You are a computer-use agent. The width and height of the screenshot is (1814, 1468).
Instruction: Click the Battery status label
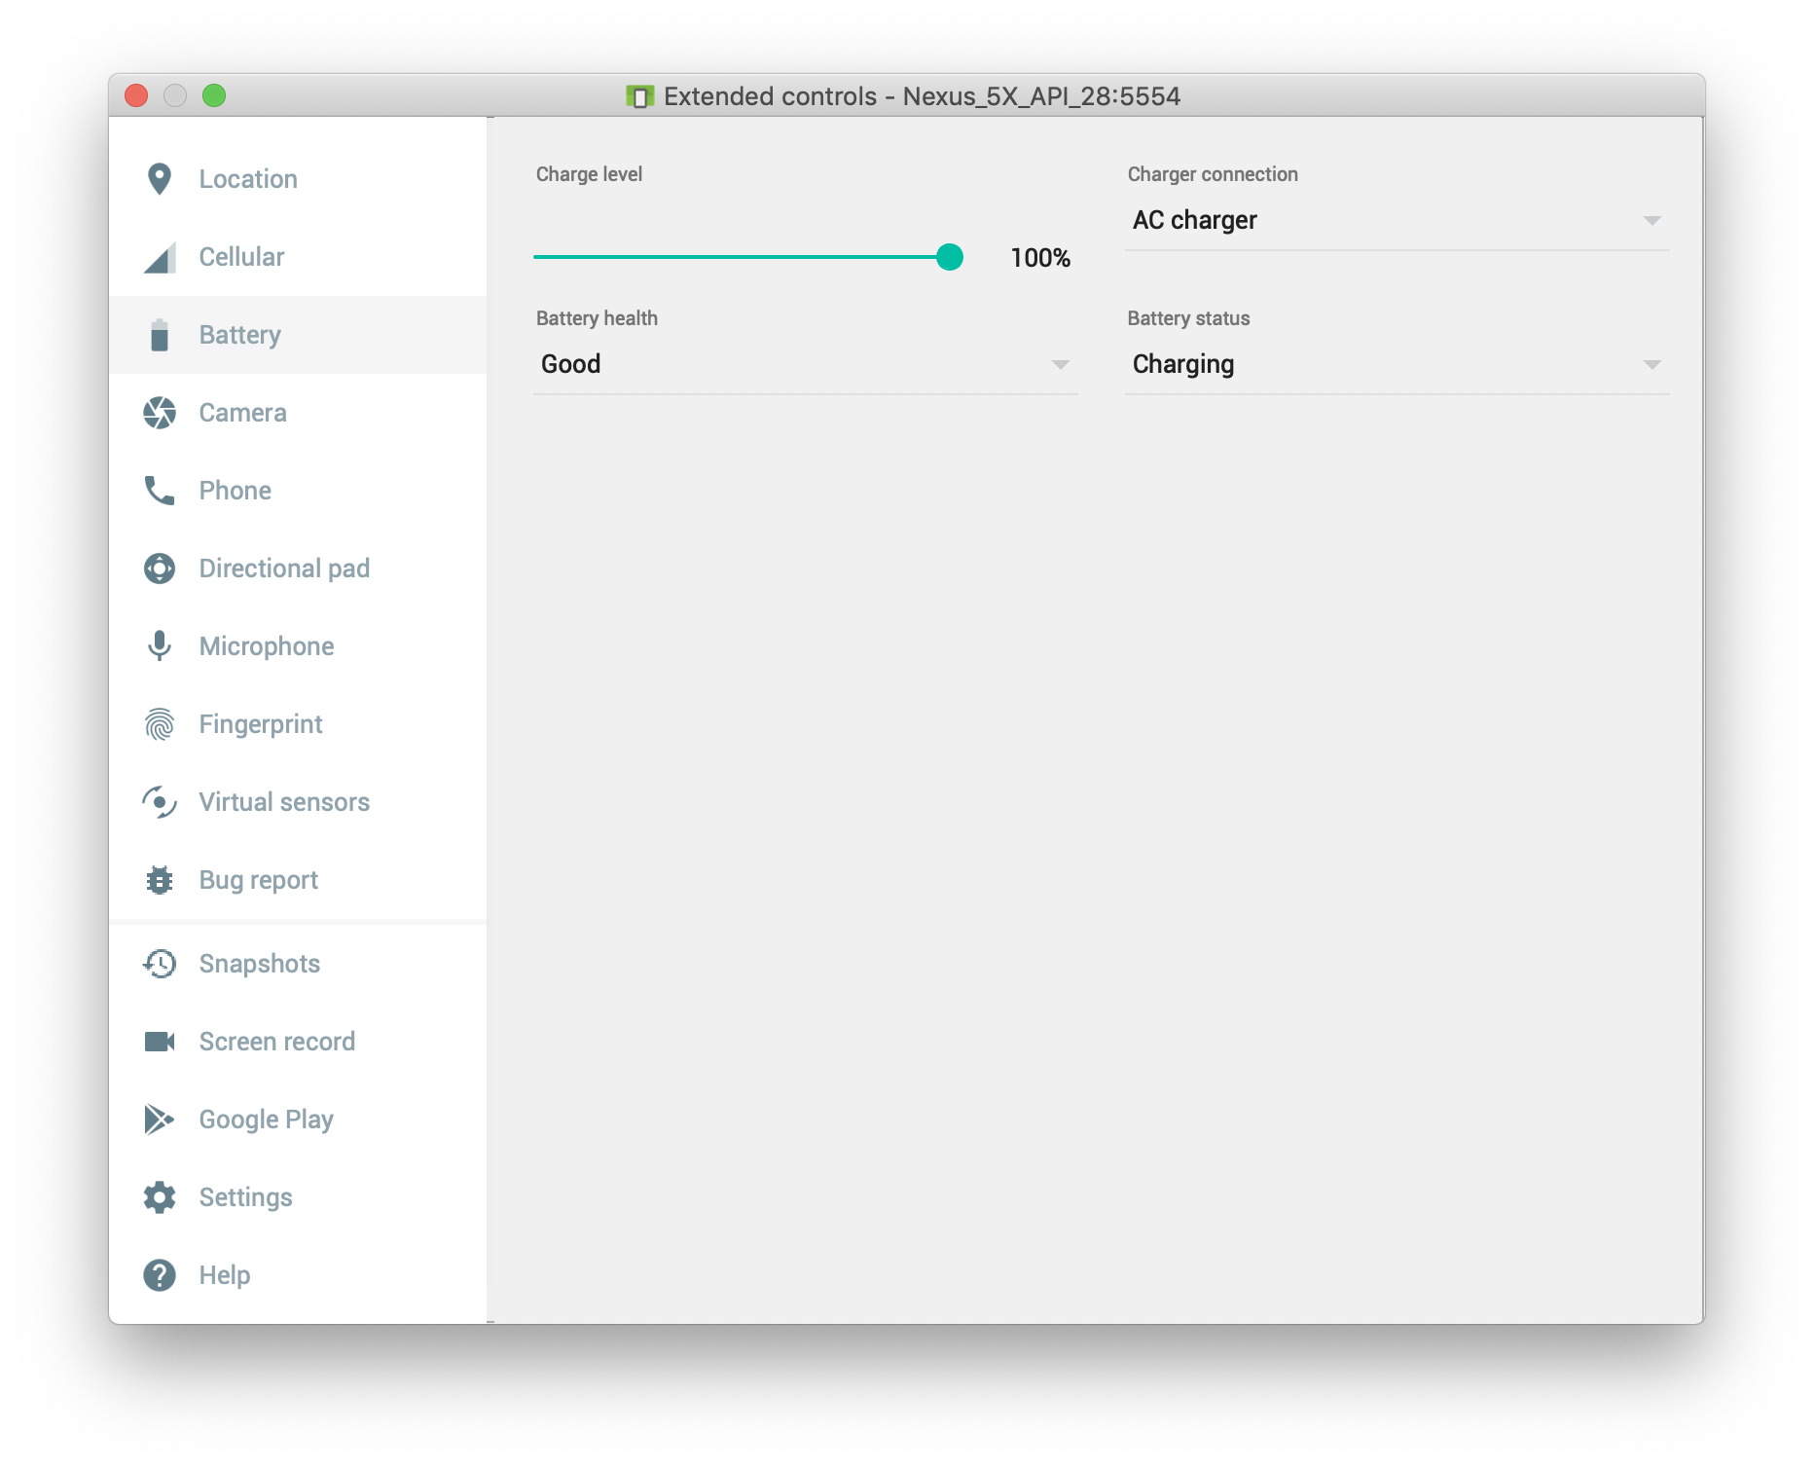point(1188,318)
